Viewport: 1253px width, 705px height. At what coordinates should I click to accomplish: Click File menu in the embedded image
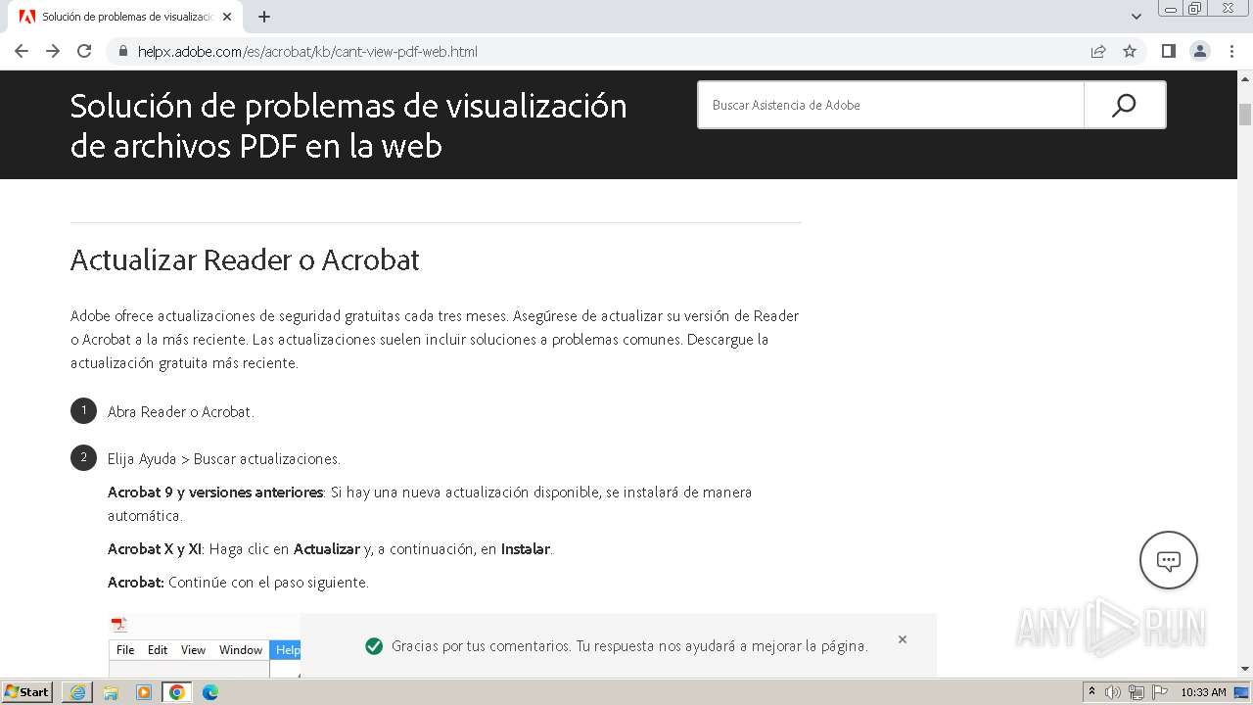tap(125, 650)
